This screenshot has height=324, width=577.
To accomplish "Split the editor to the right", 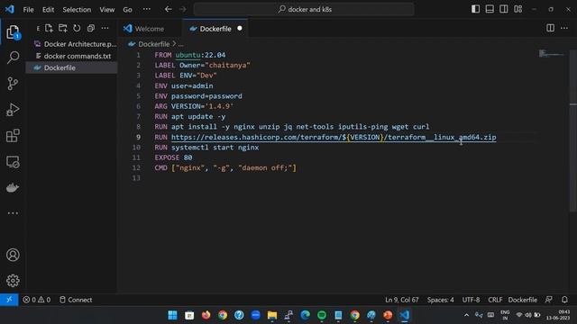I will click(550, 28).
